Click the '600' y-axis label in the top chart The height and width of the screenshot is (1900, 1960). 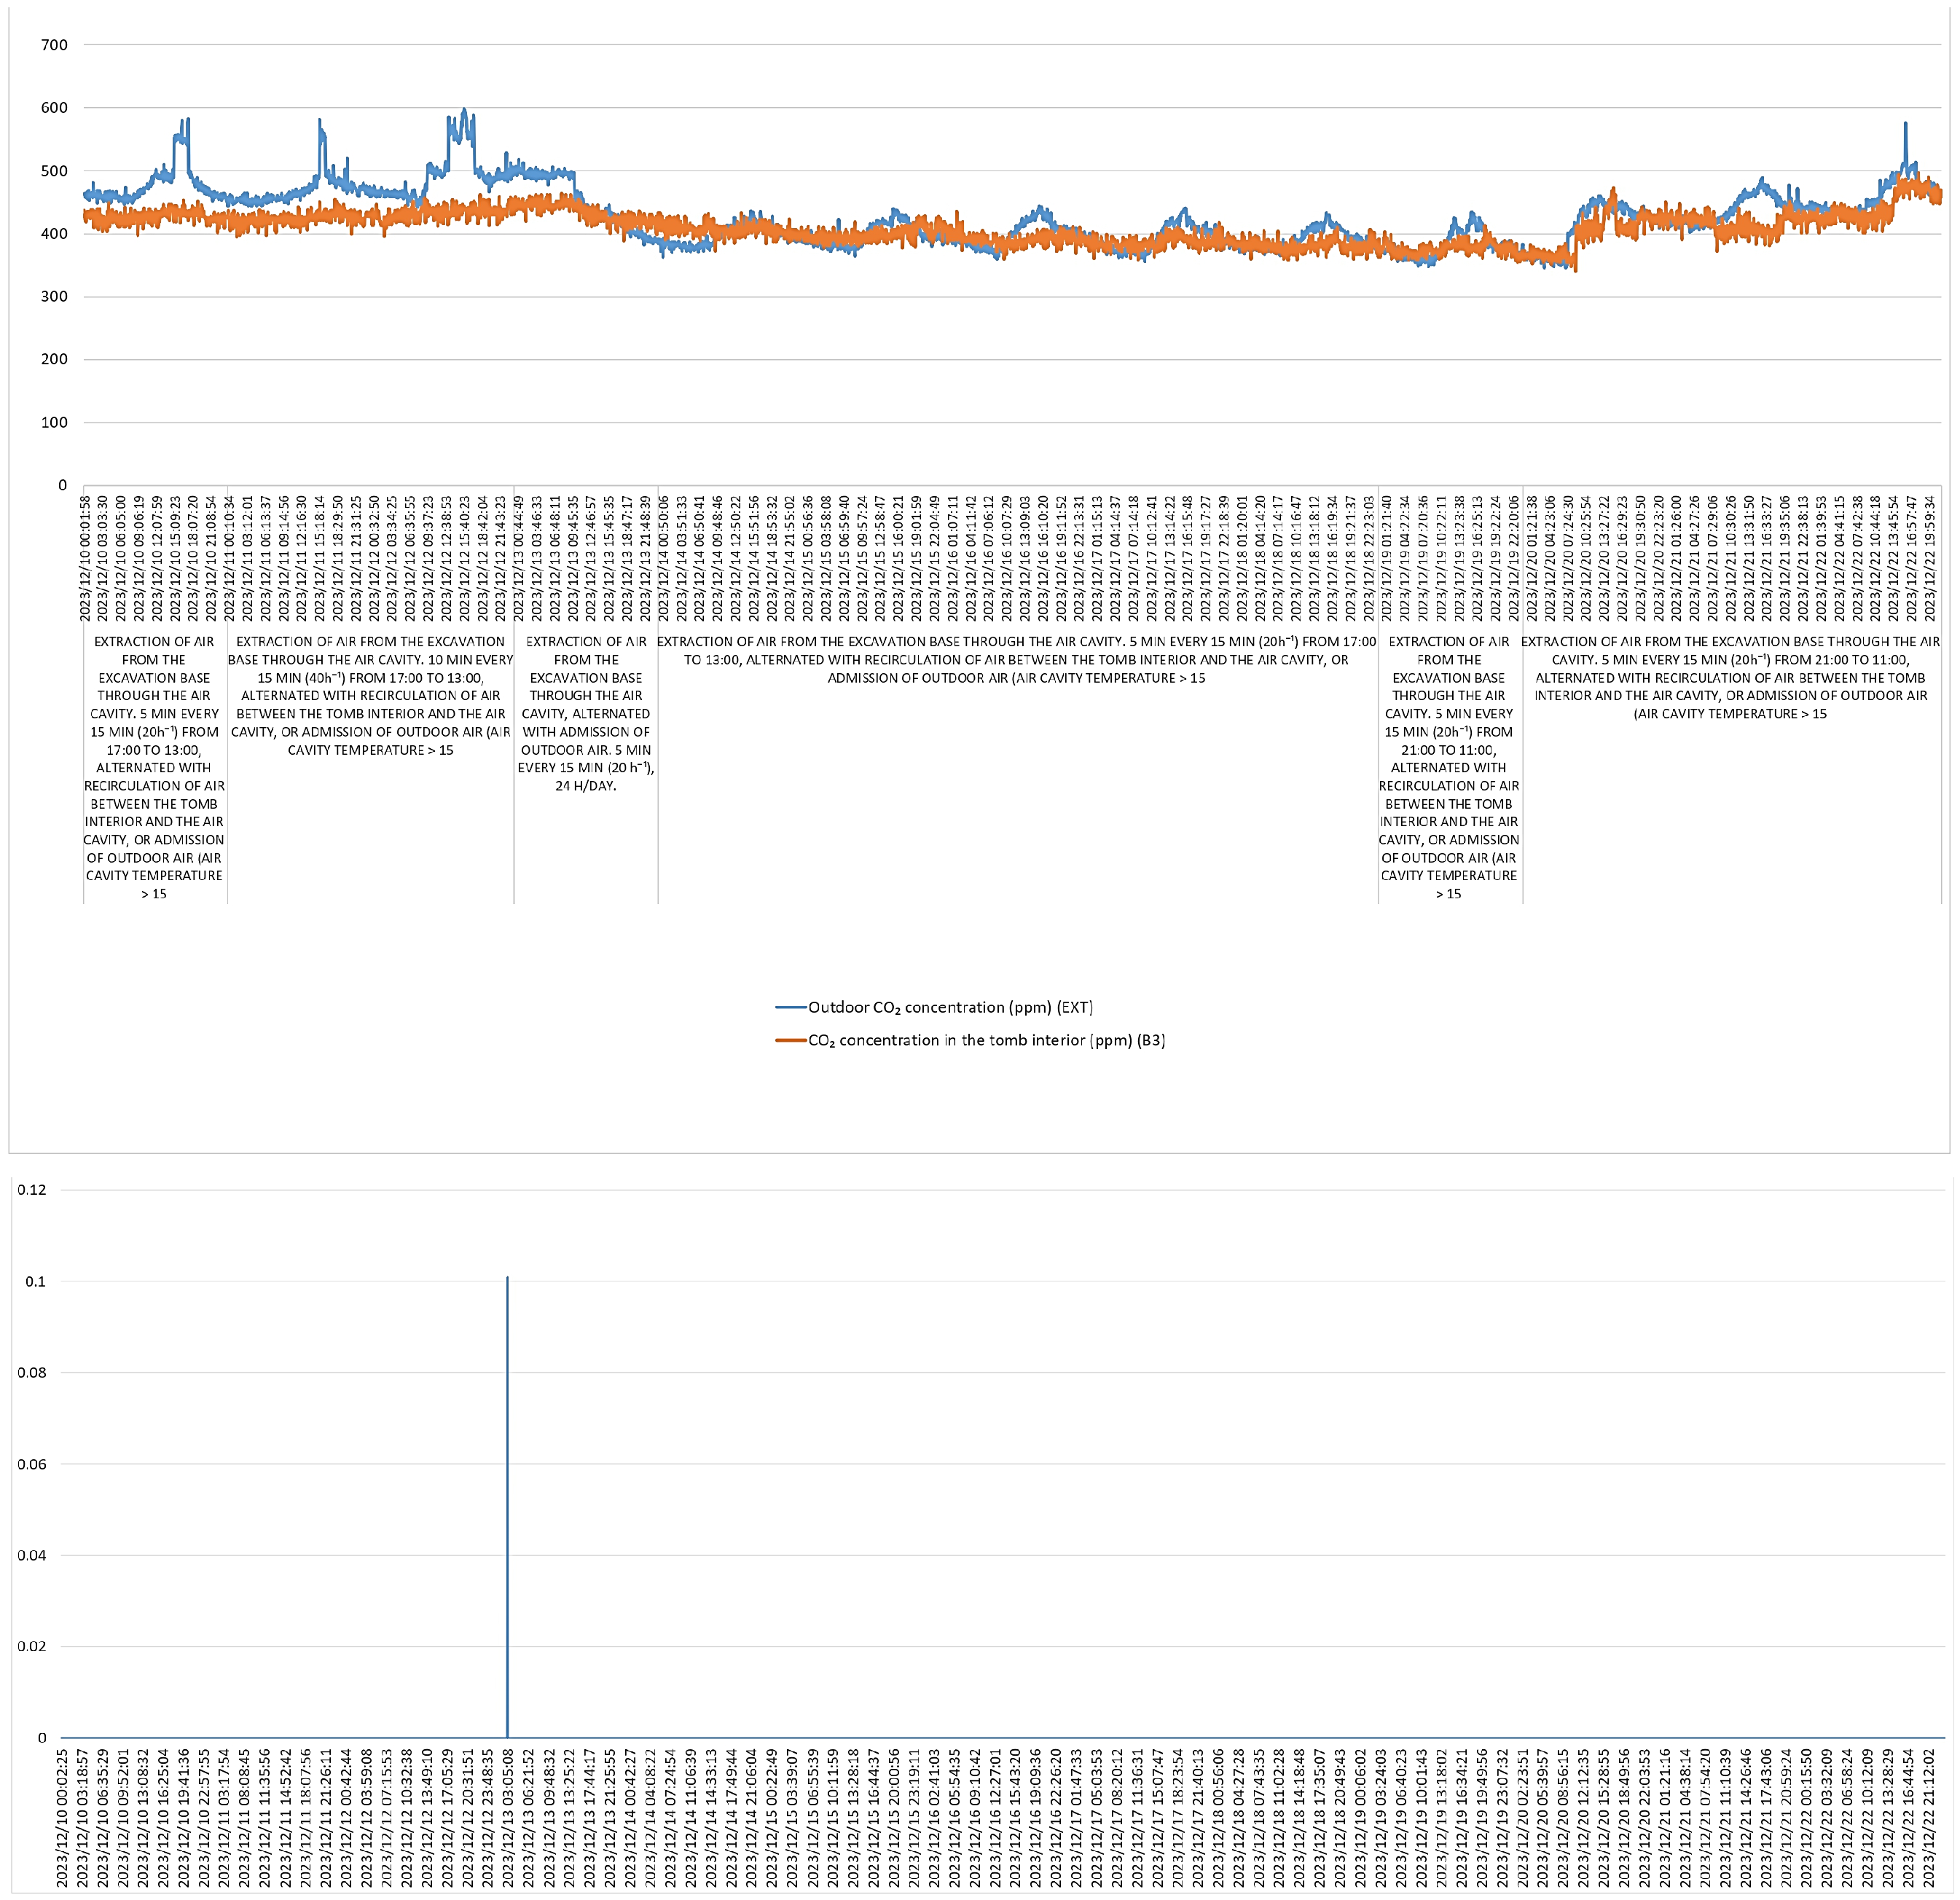coord(54,108)
